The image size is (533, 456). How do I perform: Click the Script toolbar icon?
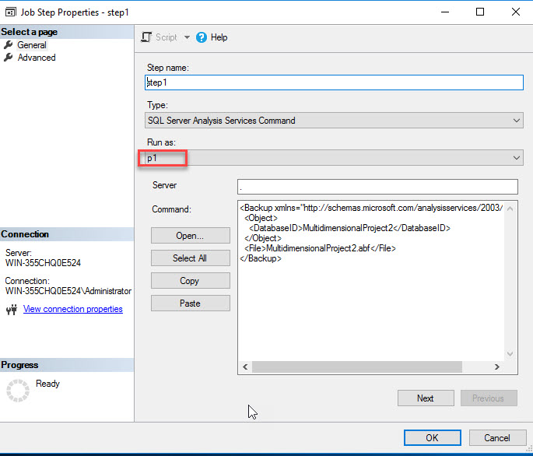[x=146, y=37]
